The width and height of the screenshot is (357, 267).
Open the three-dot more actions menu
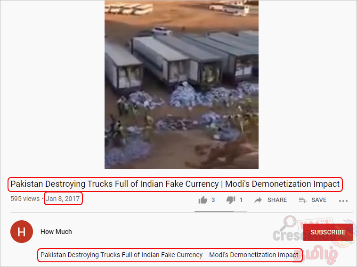coord(343,200)
